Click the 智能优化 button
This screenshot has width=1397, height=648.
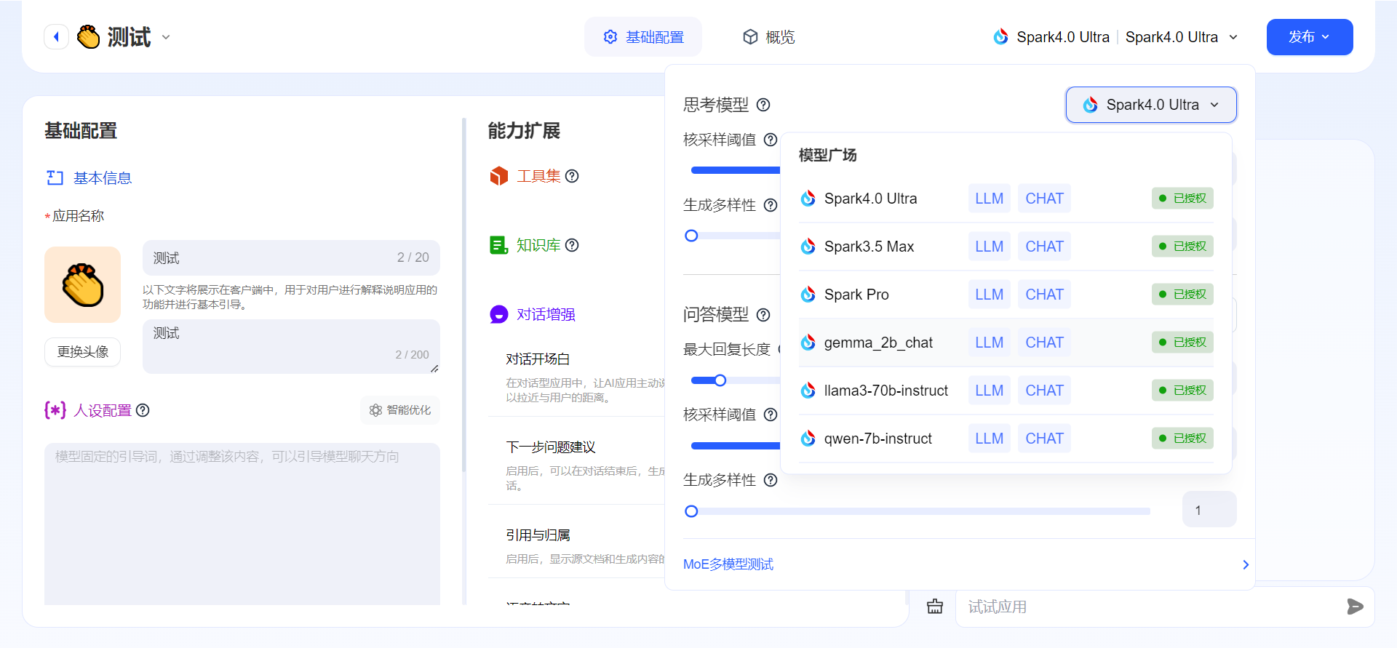400,410
